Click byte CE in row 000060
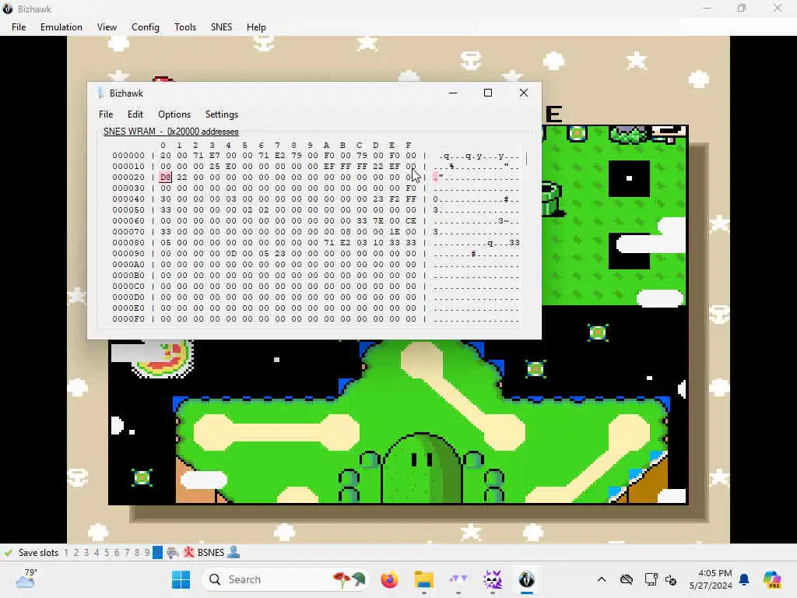This screenshot has height=598, width=797. tap(411, 220)
